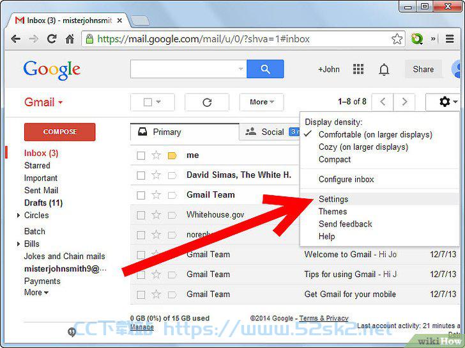Image resolution: width=465 pixels, height=348 pixels.
Task: Expand More labels in the sidebar
Action: pyautogui.click(x=36, y=292)
